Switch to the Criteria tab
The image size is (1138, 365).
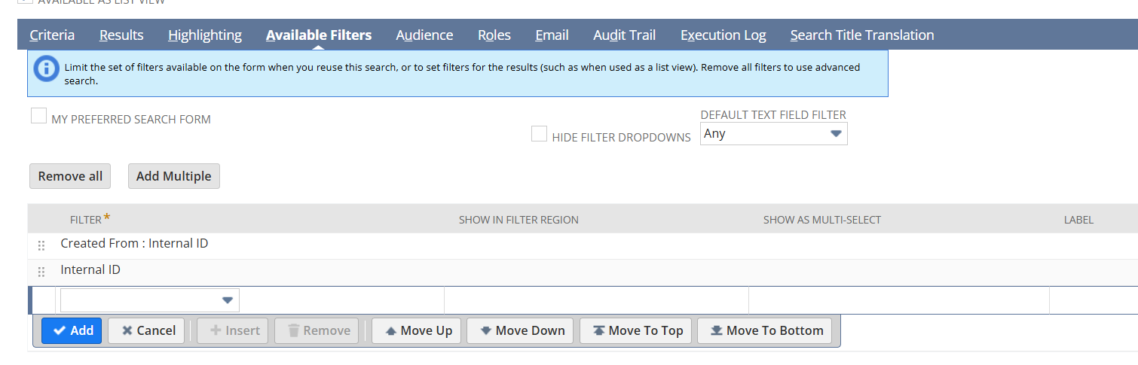(x=52, y=35)
